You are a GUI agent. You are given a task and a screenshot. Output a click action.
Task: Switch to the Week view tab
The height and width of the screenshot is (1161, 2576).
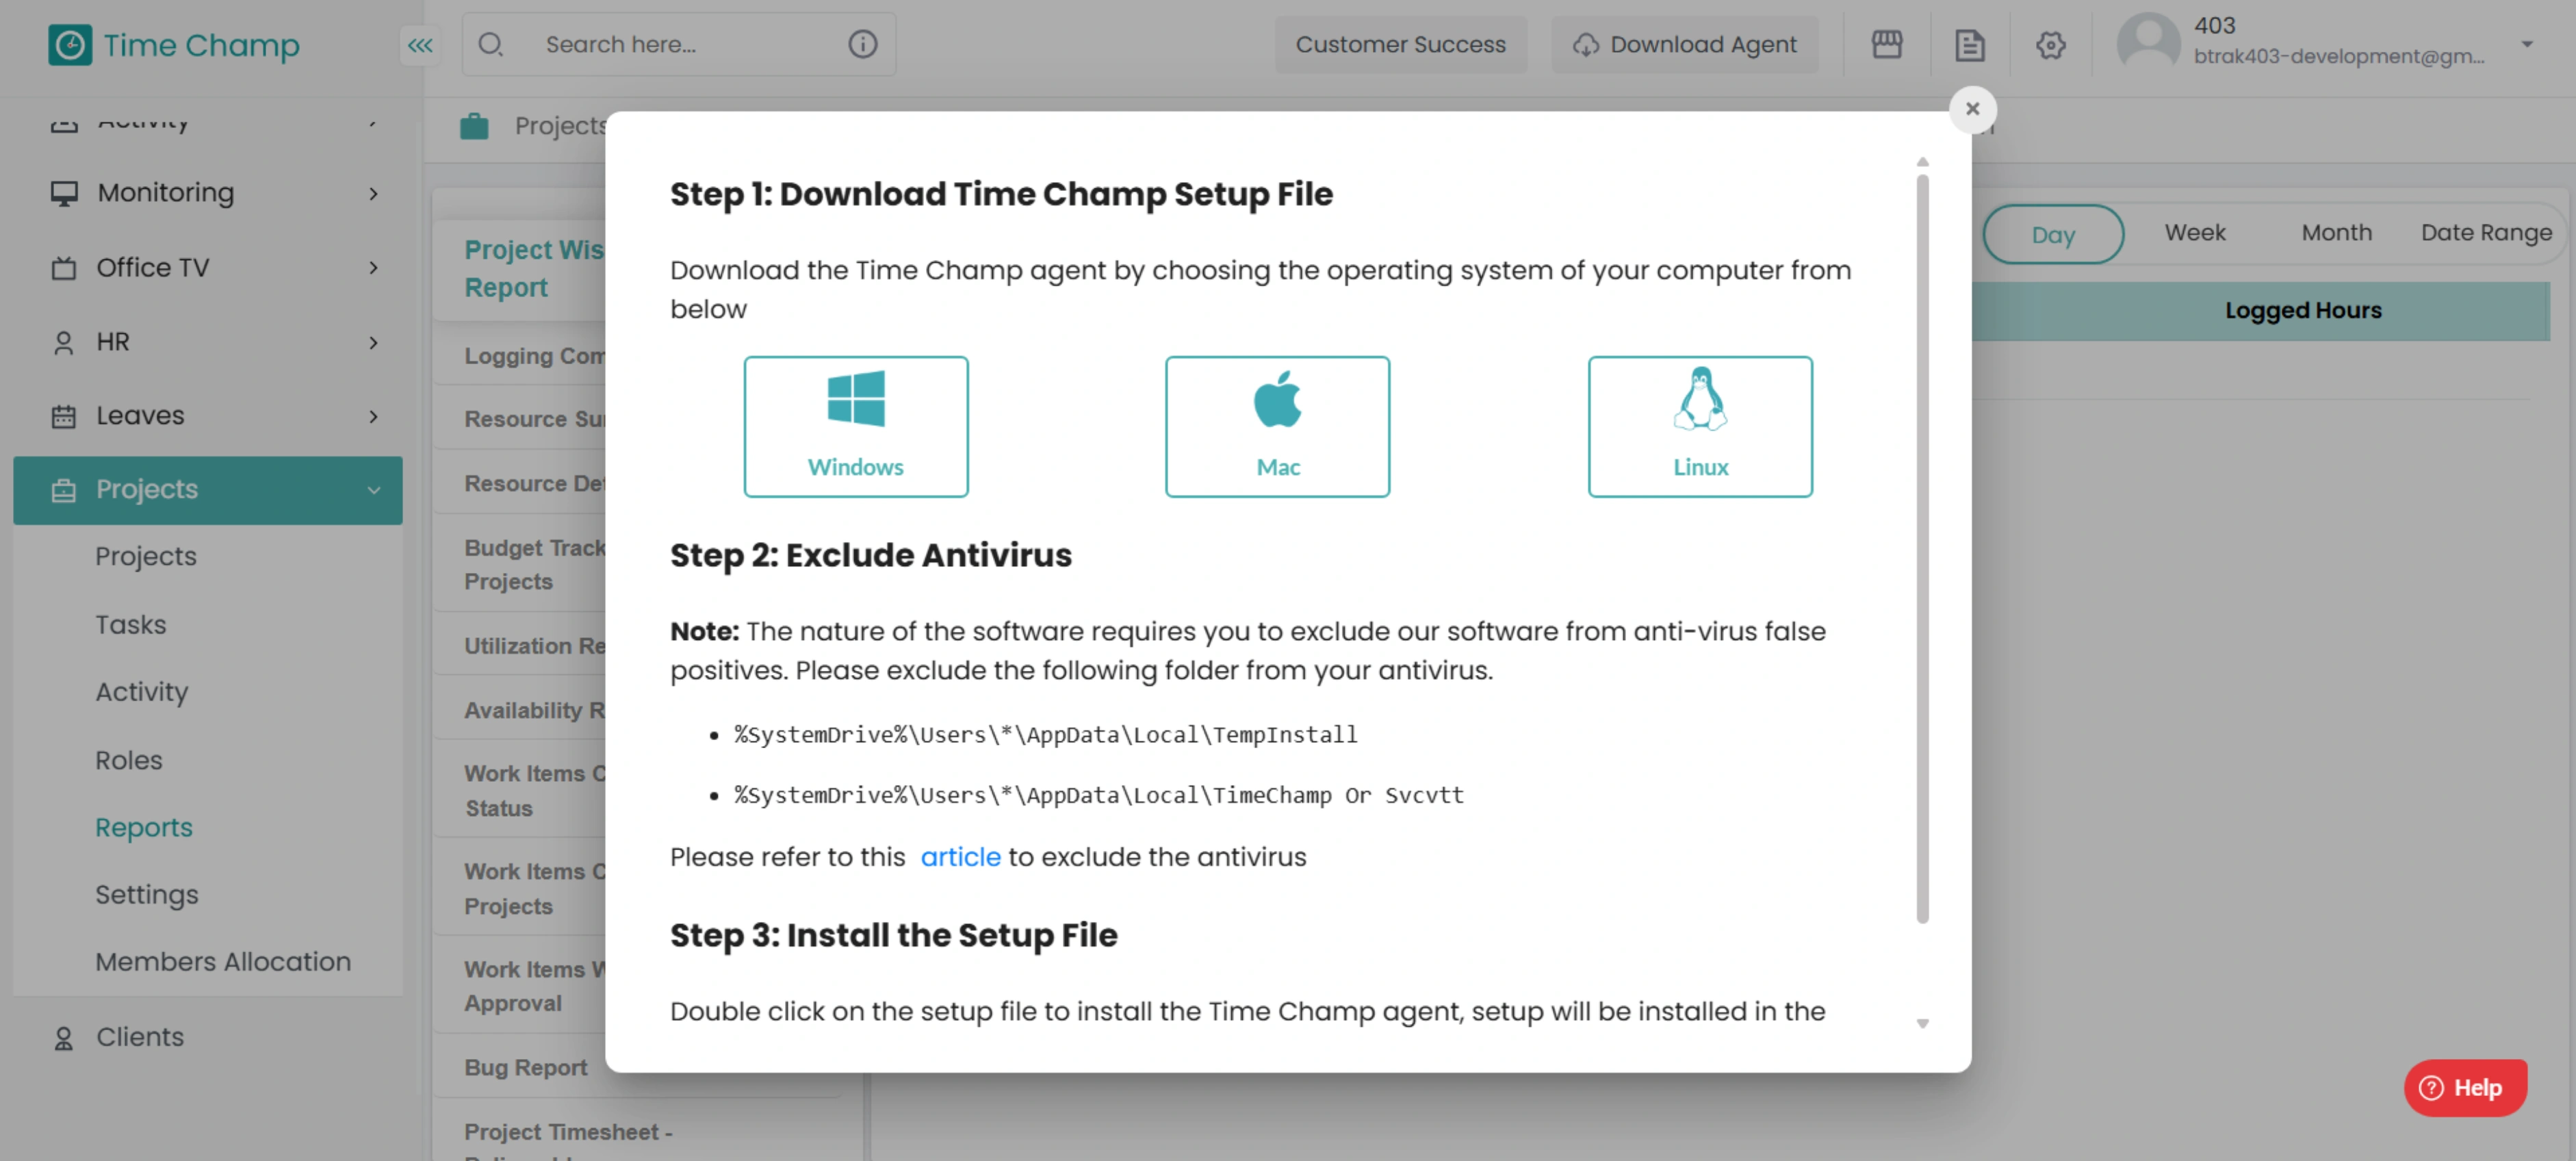[x=2194, y=233]
